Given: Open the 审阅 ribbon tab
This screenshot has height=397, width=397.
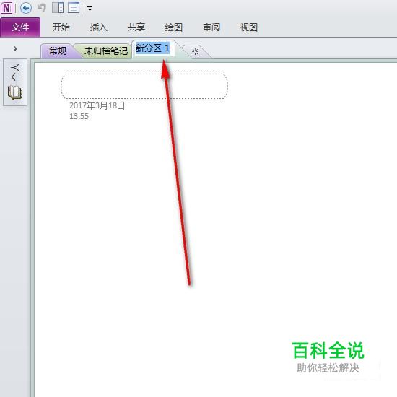Looking at the screenshot, I should [x=211, y=27].
